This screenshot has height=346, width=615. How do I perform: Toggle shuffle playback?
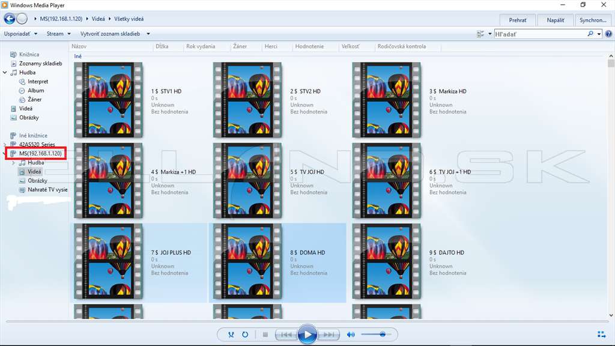click(231, 335)
